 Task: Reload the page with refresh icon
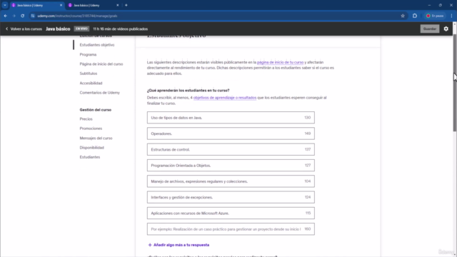(22, 16)
